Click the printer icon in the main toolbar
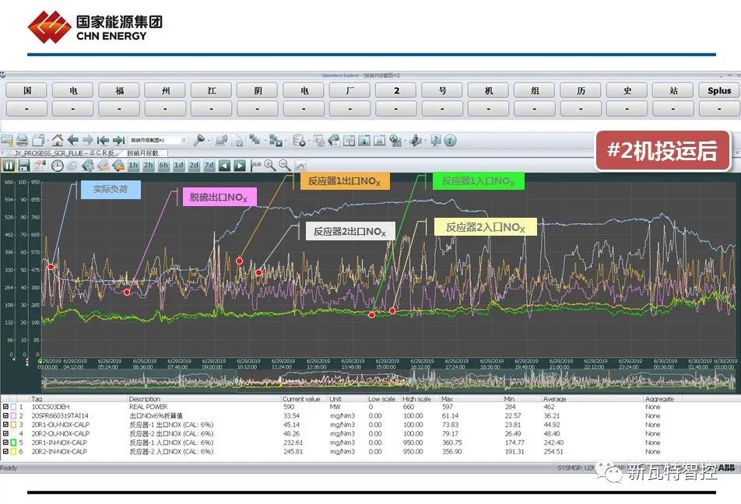 click(23, 140)
